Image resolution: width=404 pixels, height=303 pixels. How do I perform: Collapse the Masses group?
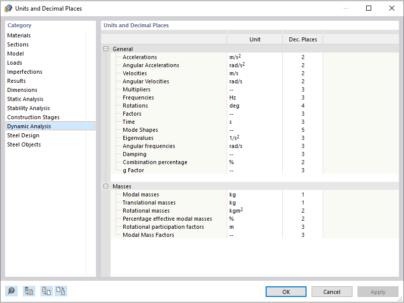pyautogui.click(x=106, y=186)
